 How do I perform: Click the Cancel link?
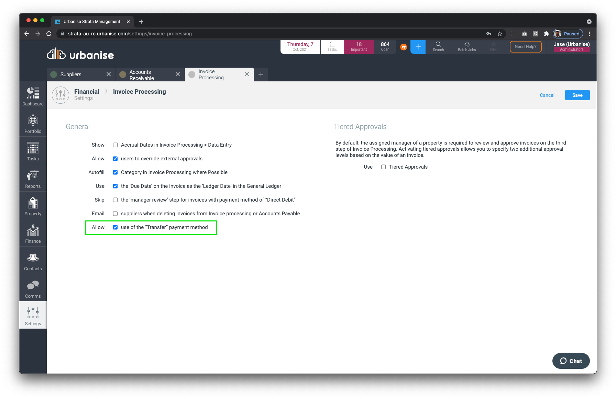pos(547,95)
